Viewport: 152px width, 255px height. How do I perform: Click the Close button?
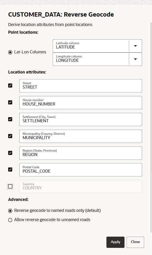pyautogui.click(x=135, y=242)
